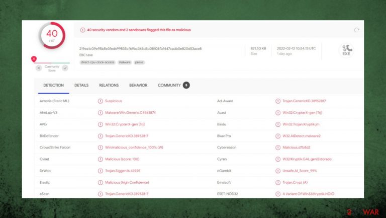The image size is (386, 218).
Task: Click warning icon in Emsisoft row
Action: coord(277,182)
